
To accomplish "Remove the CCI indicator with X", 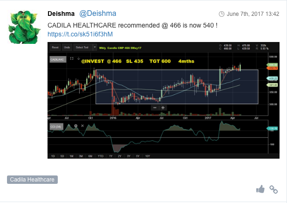I will pos(82,126).
